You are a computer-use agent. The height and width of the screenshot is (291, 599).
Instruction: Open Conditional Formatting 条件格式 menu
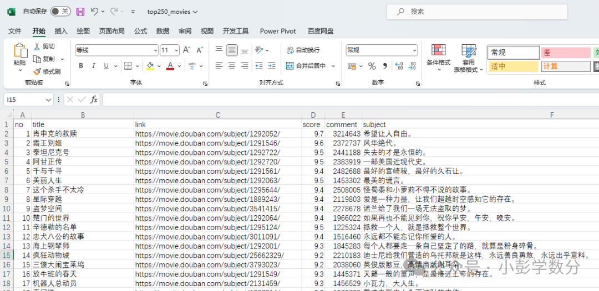439,58
